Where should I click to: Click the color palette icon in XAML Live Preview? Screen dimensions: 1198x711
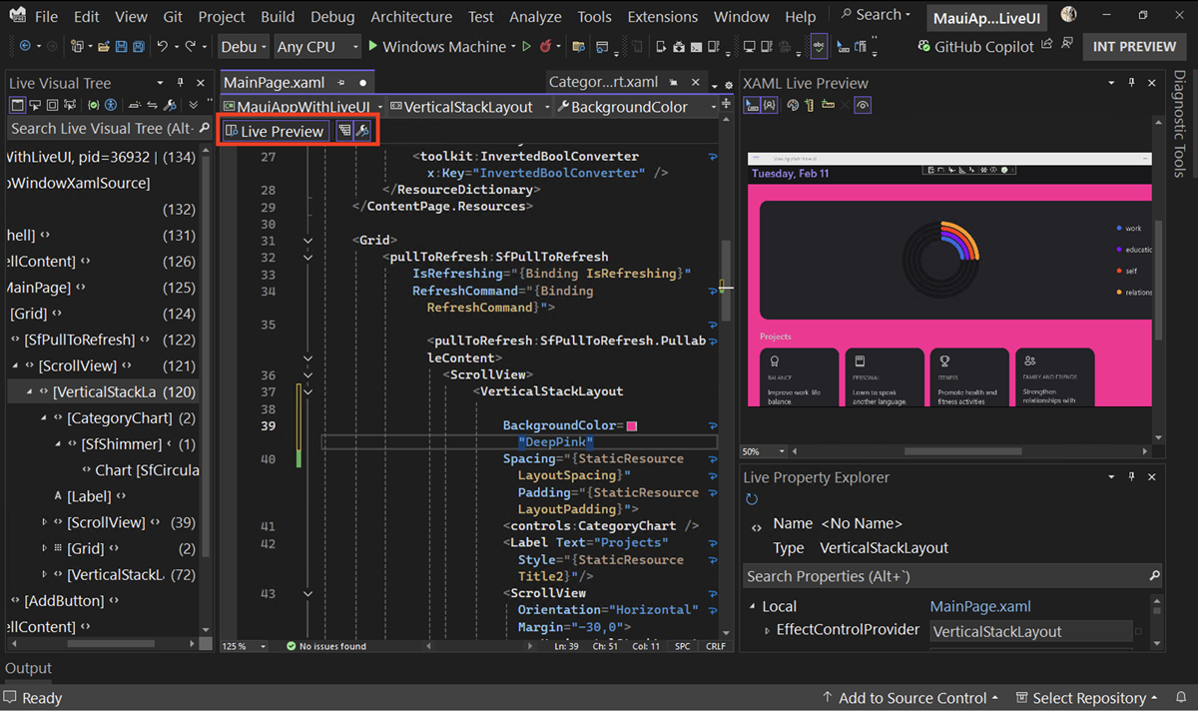[793, 105]
